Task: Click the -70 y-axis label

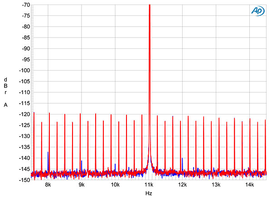Action: (26, 5)
